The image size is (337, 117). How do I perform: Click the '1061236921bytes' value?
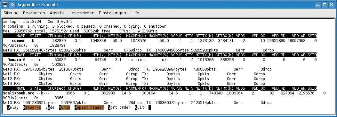pyautogui.click(x=40, y=103)
